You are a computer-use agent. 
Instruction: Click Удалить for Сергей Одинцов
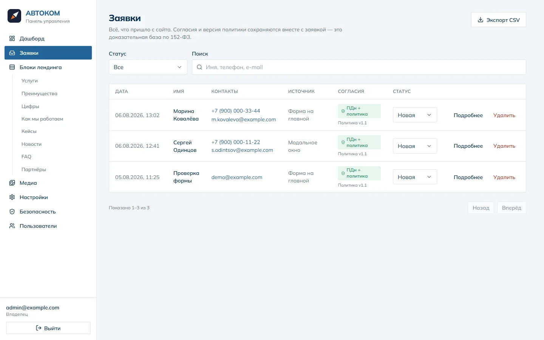point(504,146)
